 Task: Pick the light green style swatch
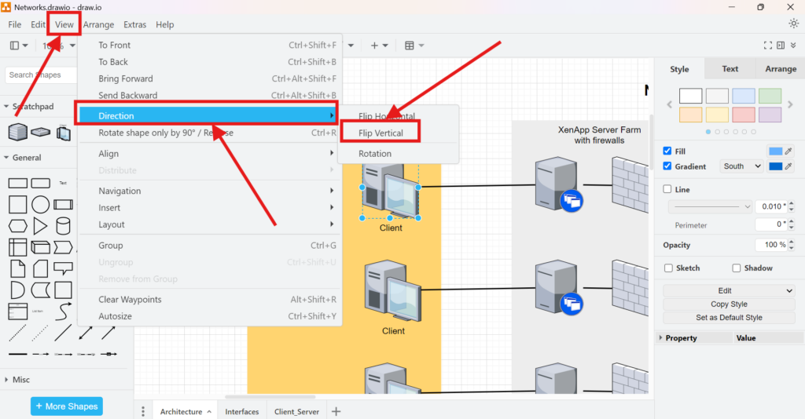point(770,96)
